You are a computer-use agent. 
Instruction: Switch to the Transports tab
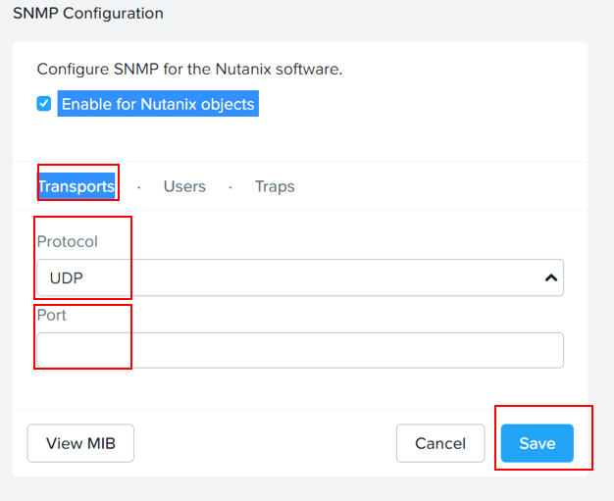pos(77,186)
